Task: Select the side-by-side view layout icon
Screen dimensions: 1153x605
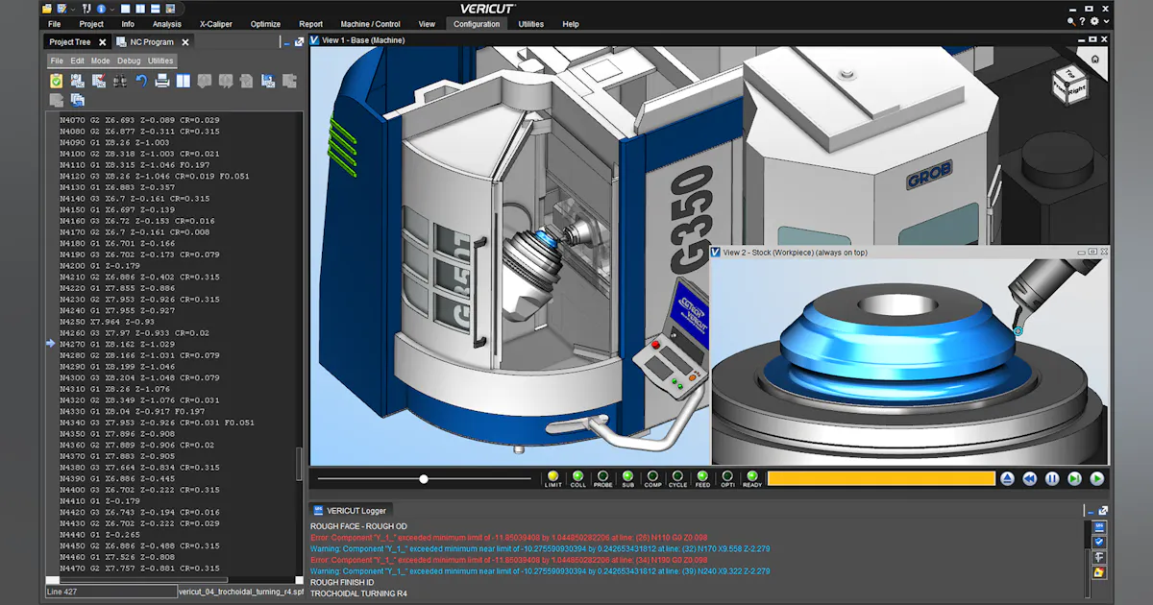Action: (x=140, y=9)
